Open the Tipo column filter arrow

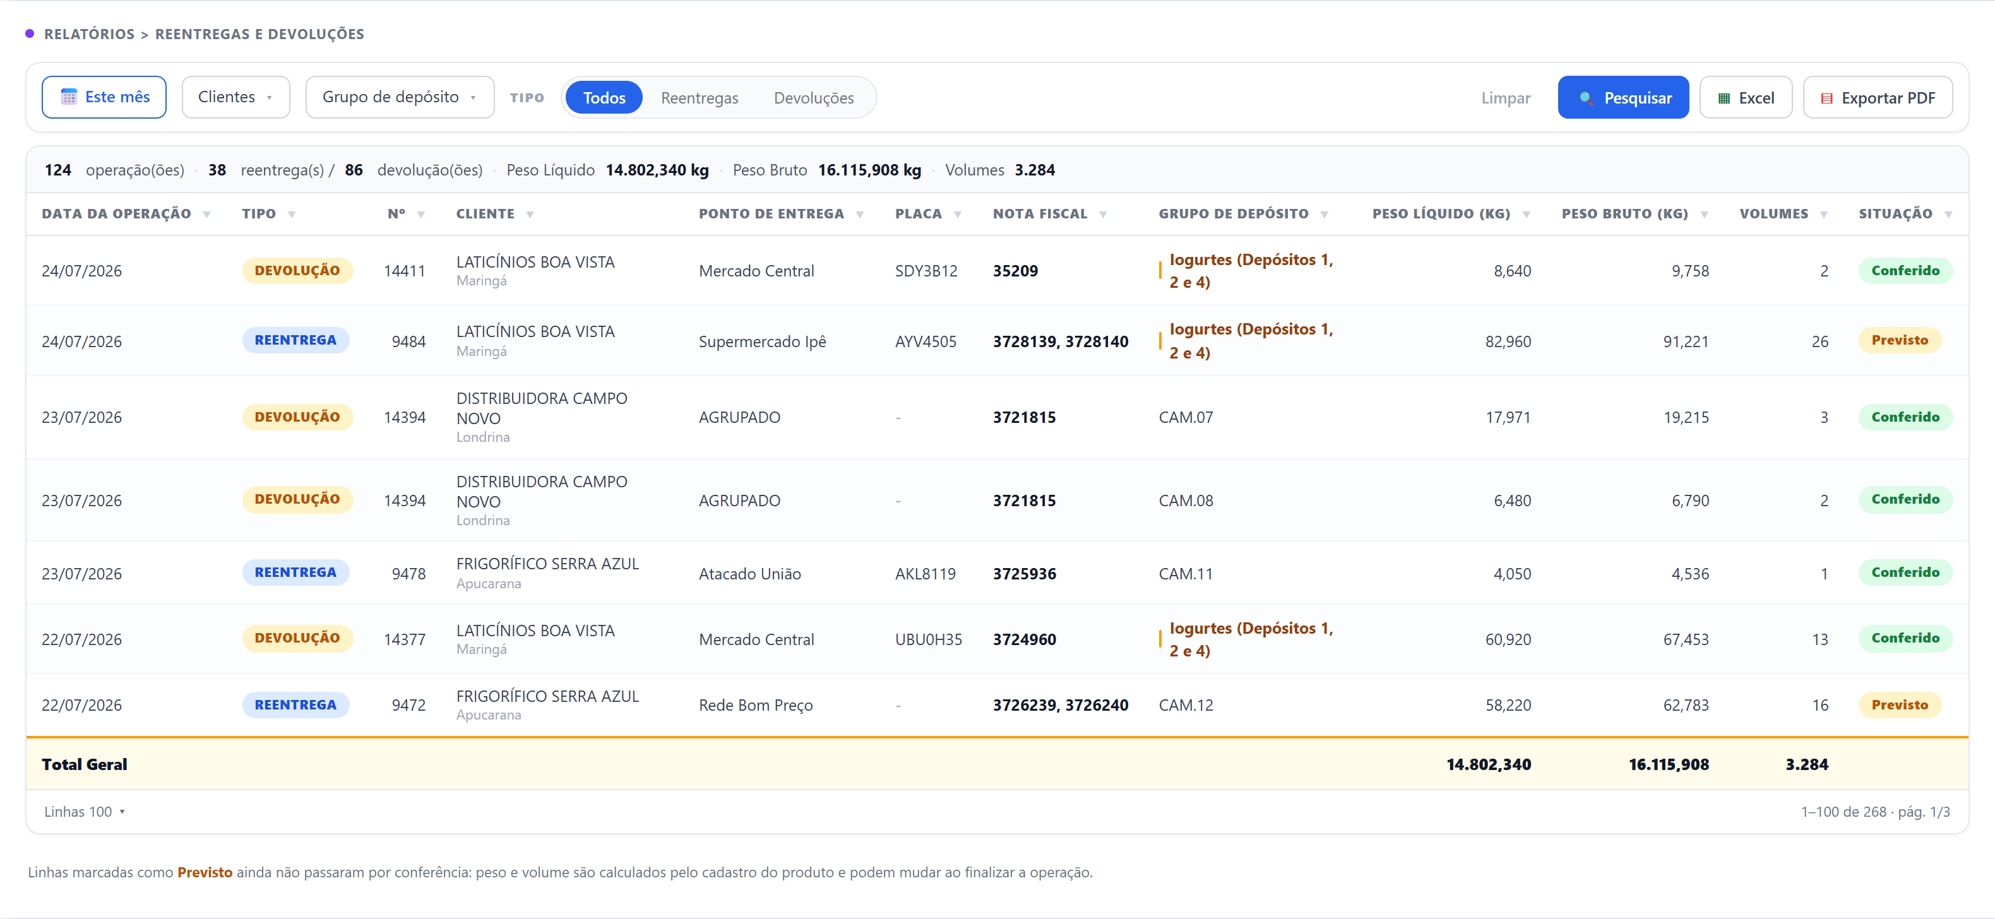(x=291, y=215)
